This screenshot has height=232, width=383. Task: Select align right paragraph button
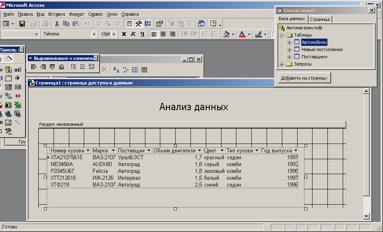(x=172, y=34)
